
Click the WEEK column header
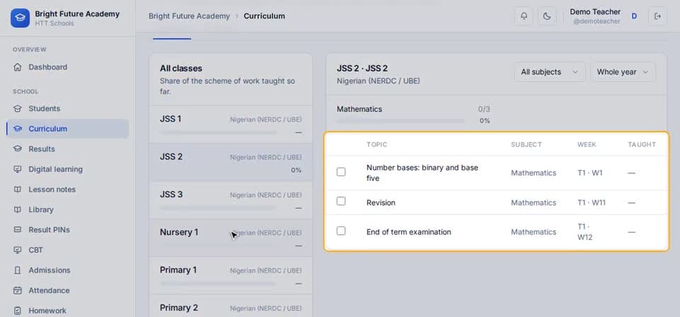pyautogui.click(x=586, y=144)
